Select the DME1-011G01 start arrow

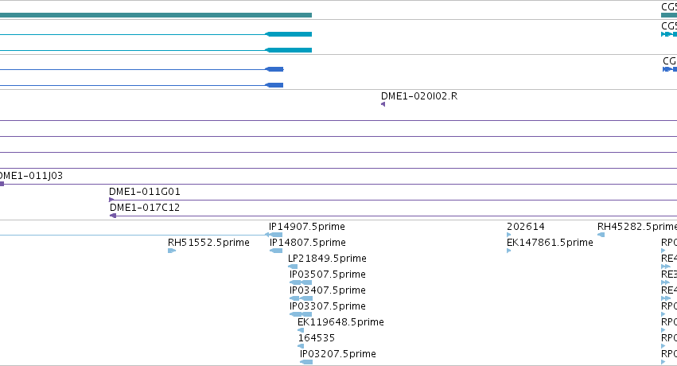click(x=111, y=200)
